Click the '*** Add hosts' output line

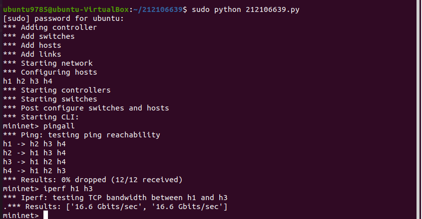click(x=32, y=45)
